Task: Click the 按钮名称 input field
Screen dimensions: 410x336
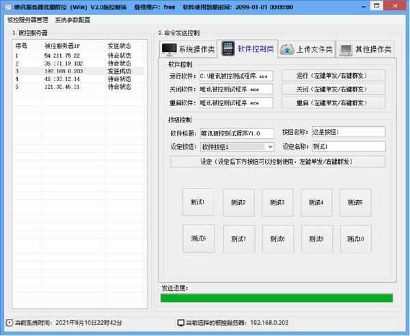Action: click(348, 132)
